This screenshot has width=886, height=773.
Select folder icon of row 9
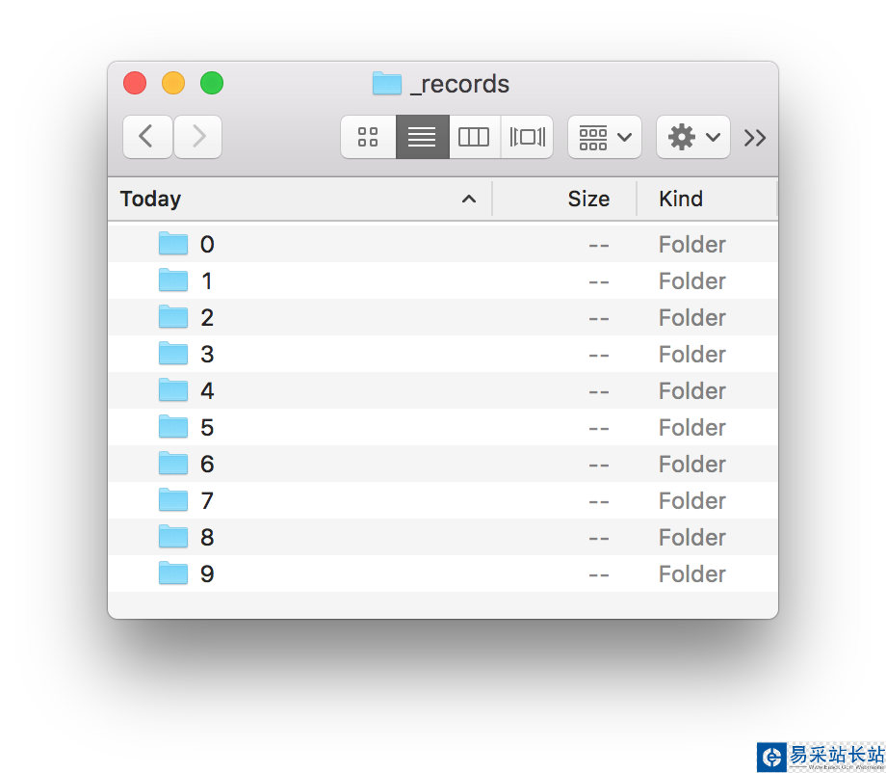(173, 573)
